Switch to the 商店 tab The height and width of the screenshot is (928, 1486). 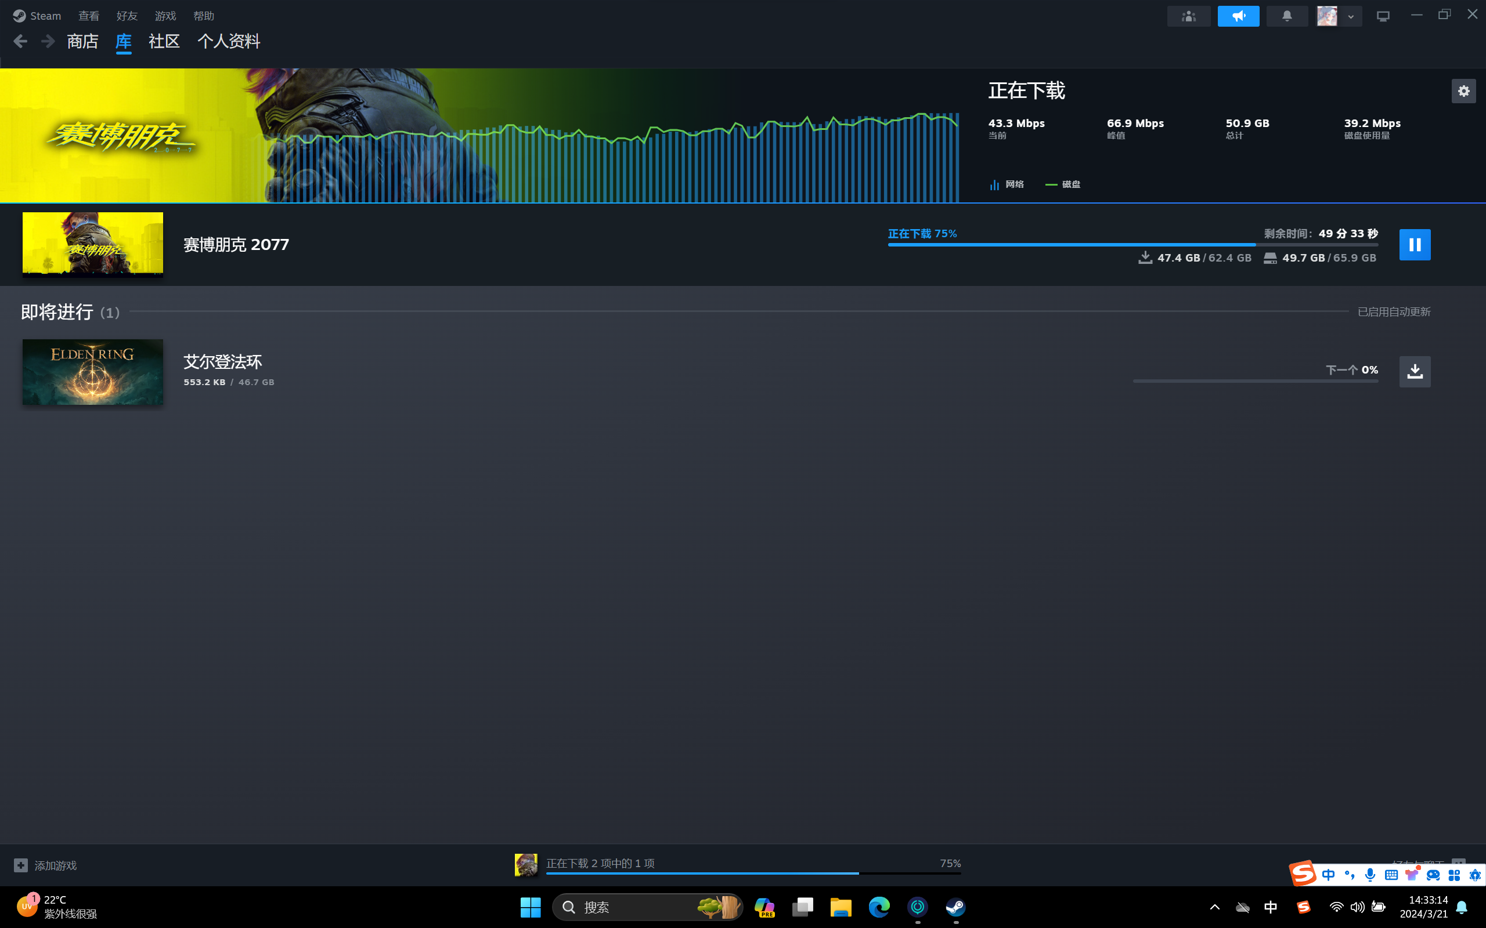click(x=82, y=41)
